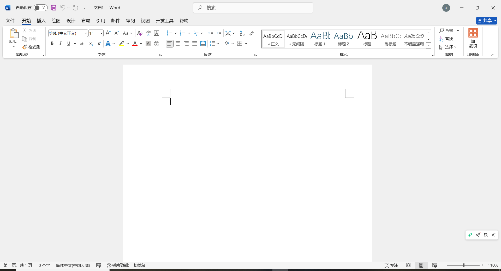Switch to Web Layout view icon
The image size is (501, 271).
[434, 265]
